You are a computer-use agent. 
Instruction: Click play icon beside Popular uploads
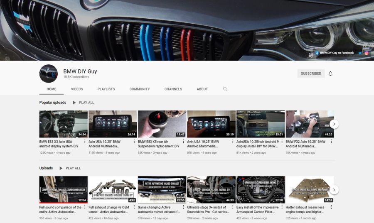[x=74, y=103]
